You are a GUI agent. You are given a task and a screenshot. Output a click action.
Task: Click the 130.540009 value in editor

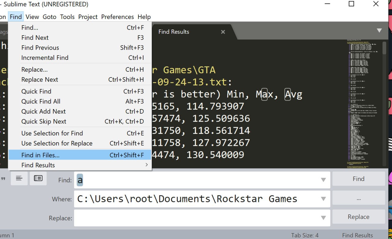point(215,155)
